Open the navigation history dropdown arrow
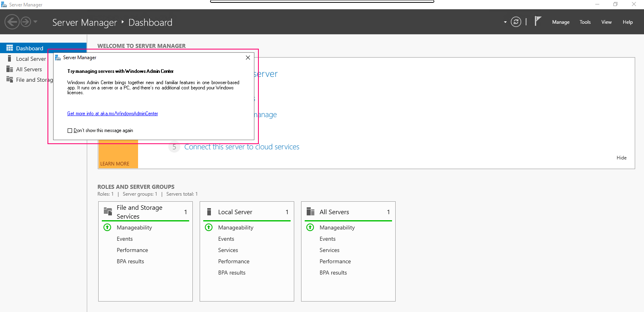Screen dimensions: 644x312 [x=35, y=22]
